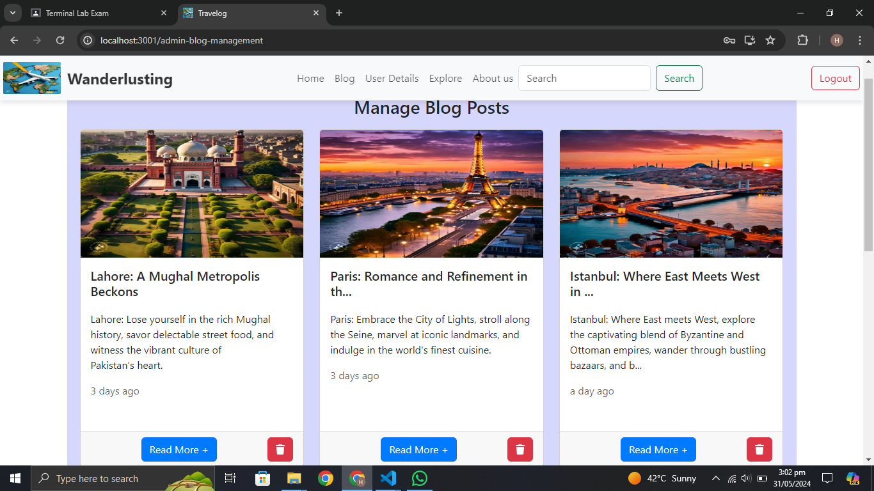Viewport: 874px width, 491px height.
Task: Open WhatsApp from the taskbar
Action: [420, 478]
